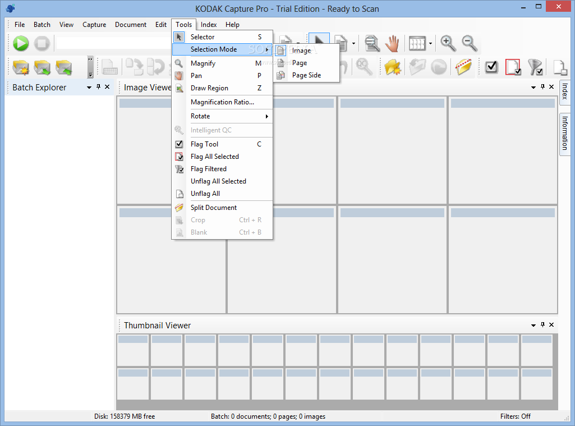Open the Edit menu

coord(161,25)
